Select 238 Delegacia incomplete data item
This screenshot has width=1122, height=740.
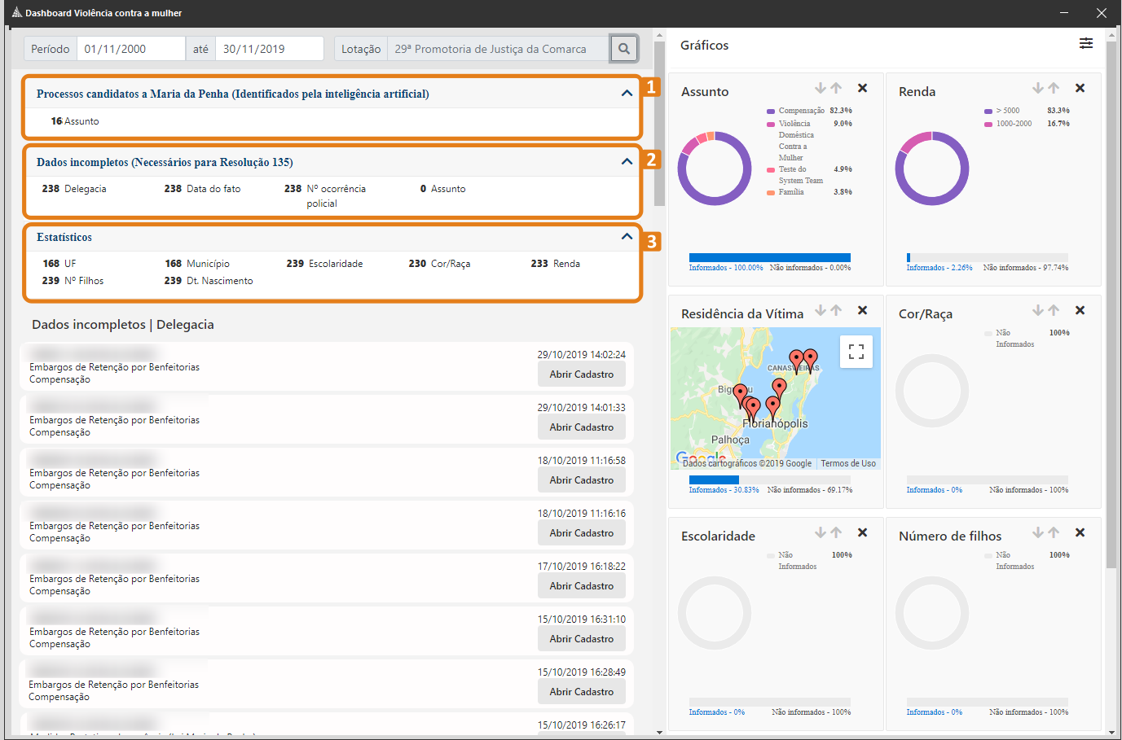pyautogui.click(x=74, y=189)
